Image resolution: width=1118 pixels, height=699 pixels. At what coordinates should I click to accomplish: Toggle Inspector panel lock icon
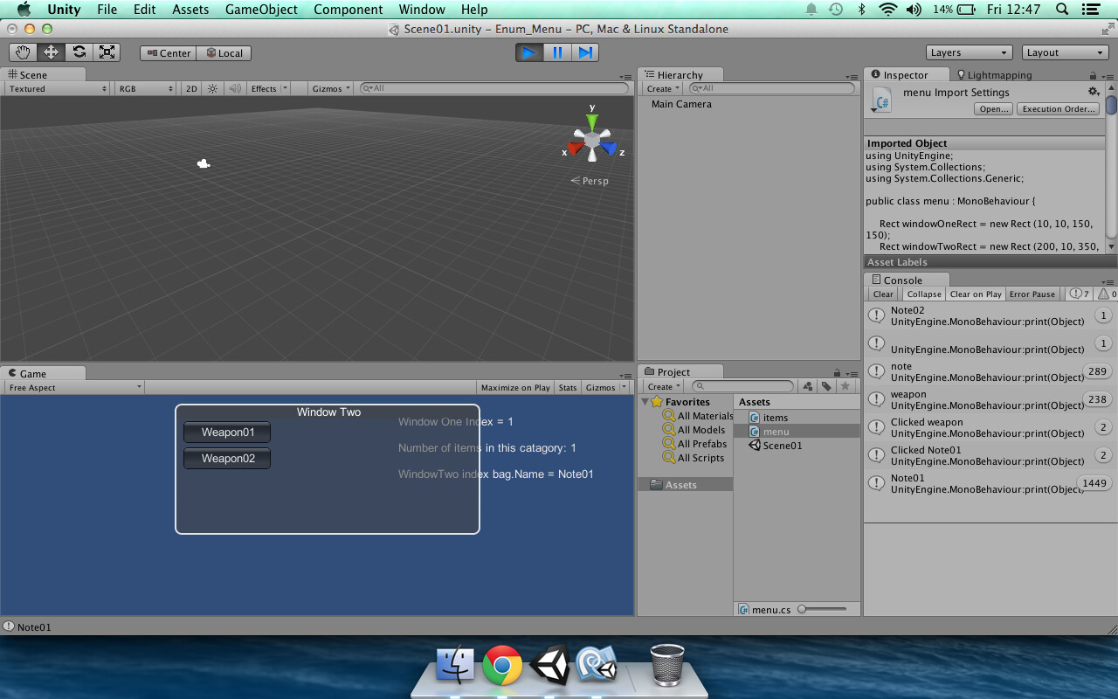(x=1092, y=76)
